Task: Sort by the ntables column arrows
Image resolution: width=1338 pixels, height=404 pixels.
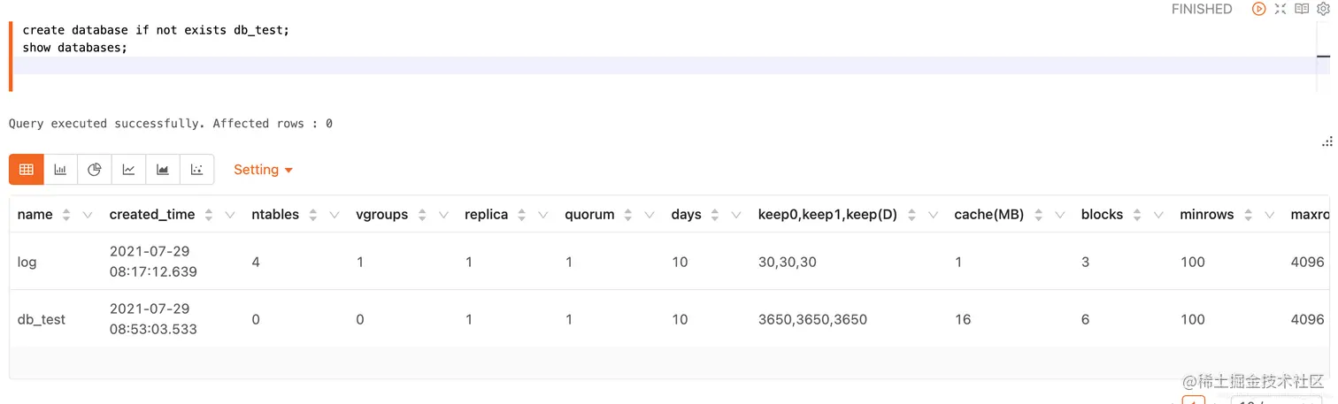Action: pos(312,215)
